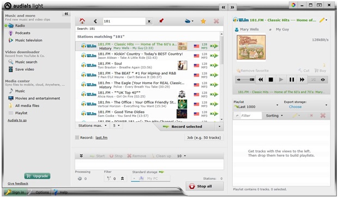
Task: Click the Stop all button
Action: (x=204, y=186)
